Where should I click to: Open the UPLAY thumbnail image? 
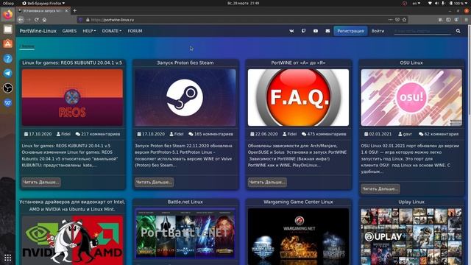[411, 237]
